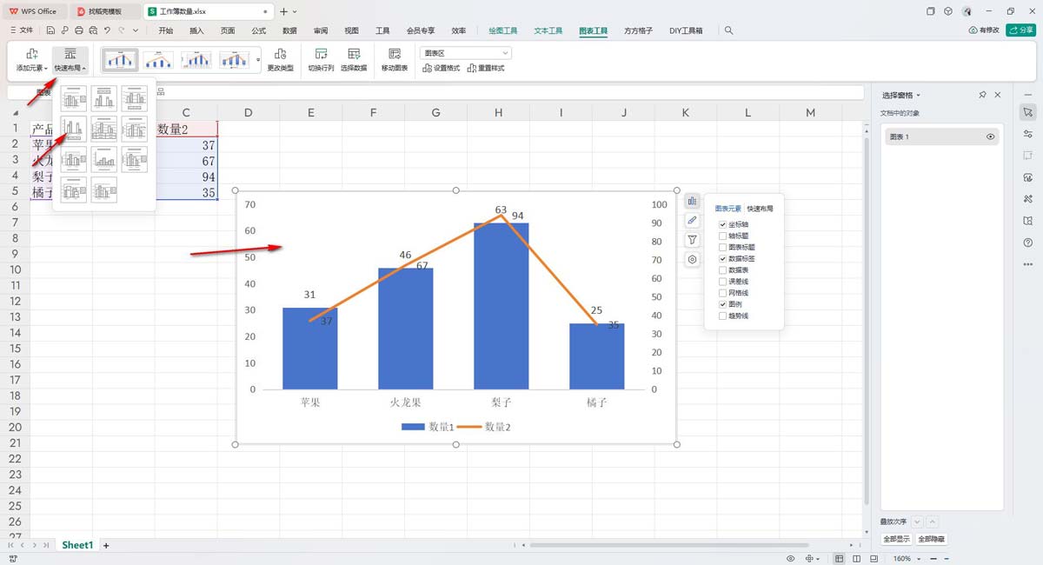Click the 切换行列 (switch row/column) icon
Image resolution: width=1043 pixels, height=565 pixels.
(x=321, y=54)
